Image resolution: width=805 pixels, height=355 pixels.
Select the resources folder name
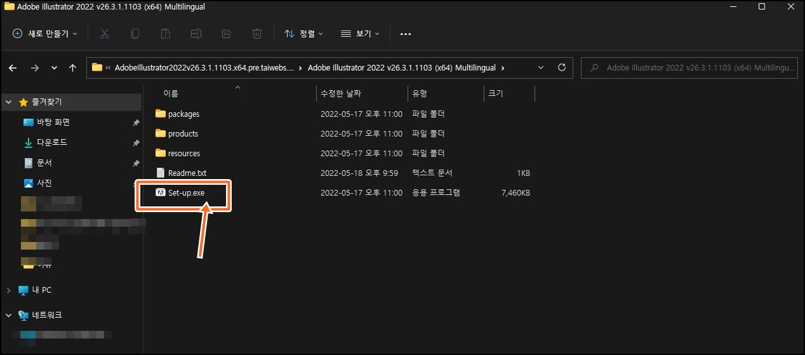(184, 154)
